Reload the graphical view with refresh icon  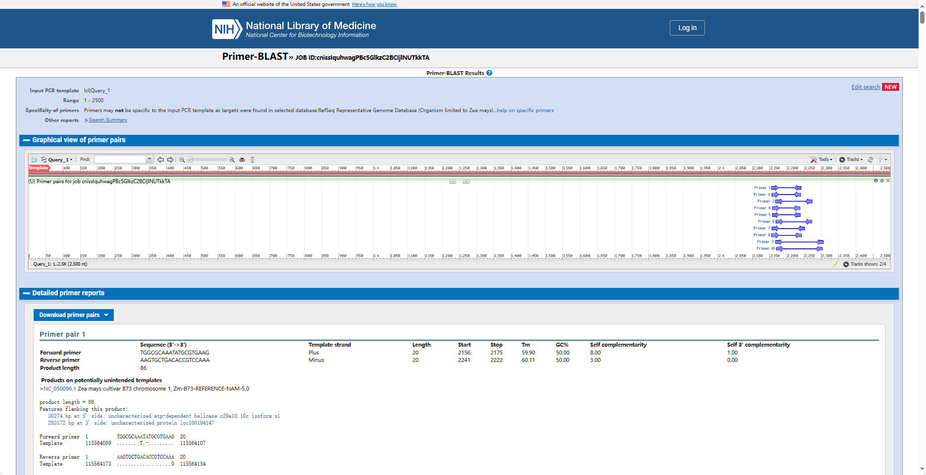[x=870, y=159]
